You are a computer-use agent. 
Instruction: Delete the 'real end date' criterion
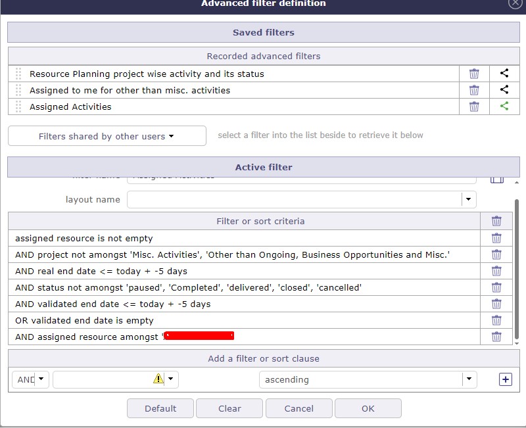(x=496, y=271)
